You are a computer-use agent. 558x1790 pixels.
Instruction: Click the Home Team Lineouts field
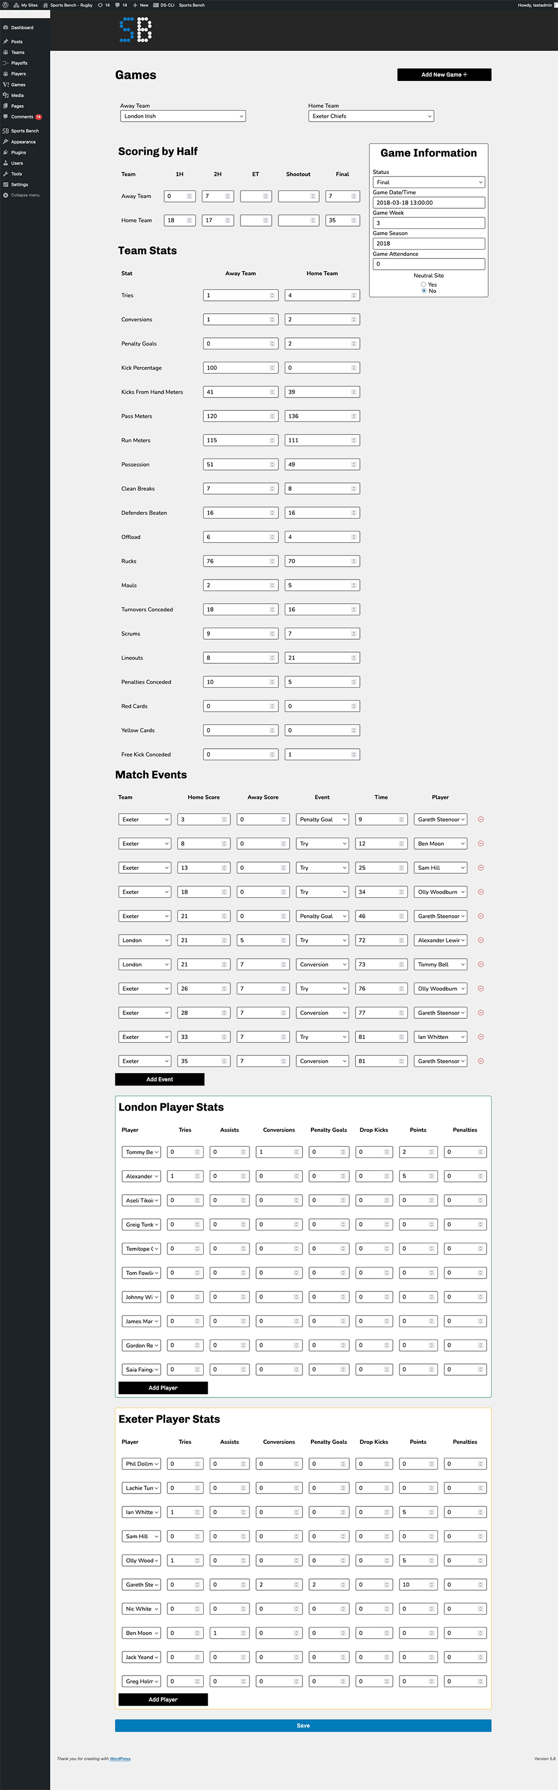(x=323, y=657)
